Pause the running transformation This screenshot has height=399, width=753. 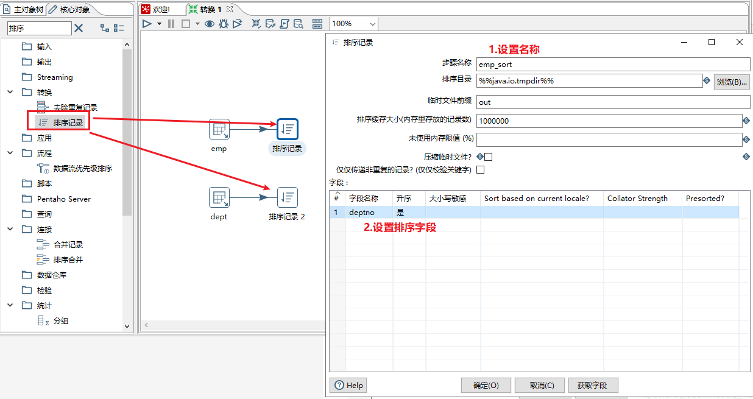click(x=171, y=24)
